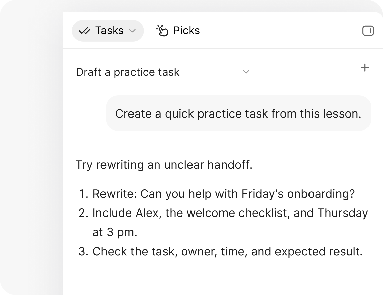Click the Include Alex welcome checklist item
This screenshot has width=383, height=295.
(230, 222)
